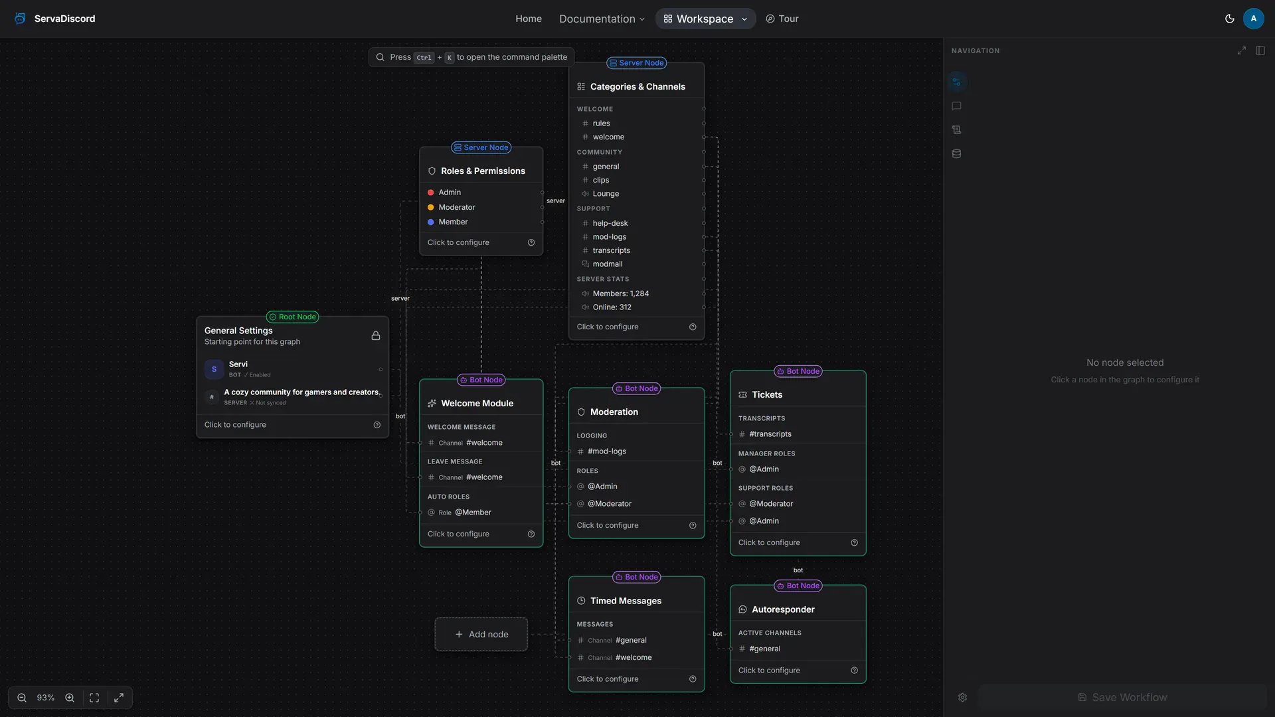Open the user avatar menu
Screen dimensions: 1275x717
1253,19
